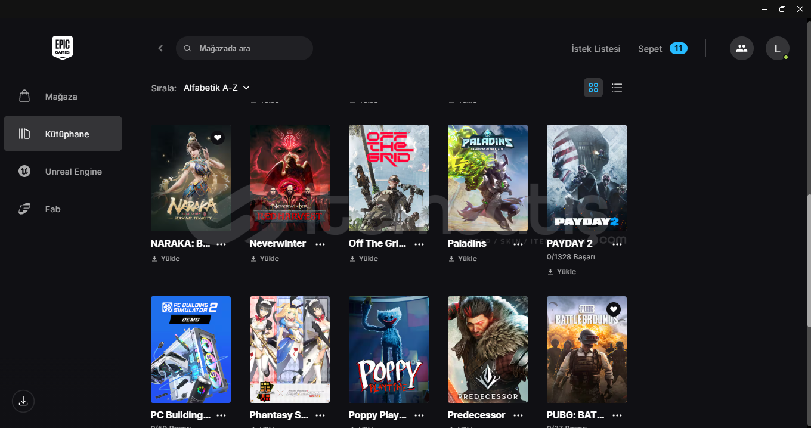Image resolution: width=811 pixels, height=428 pixels.
Task: Open Predecessor game cover
Action: point(488,349)
